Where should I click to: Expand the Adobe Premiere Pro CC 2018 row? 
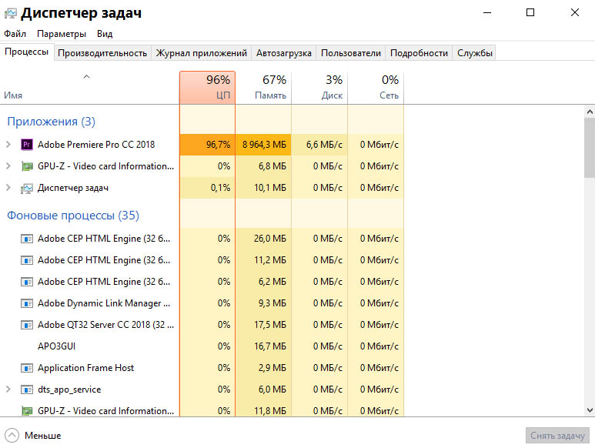8,145
